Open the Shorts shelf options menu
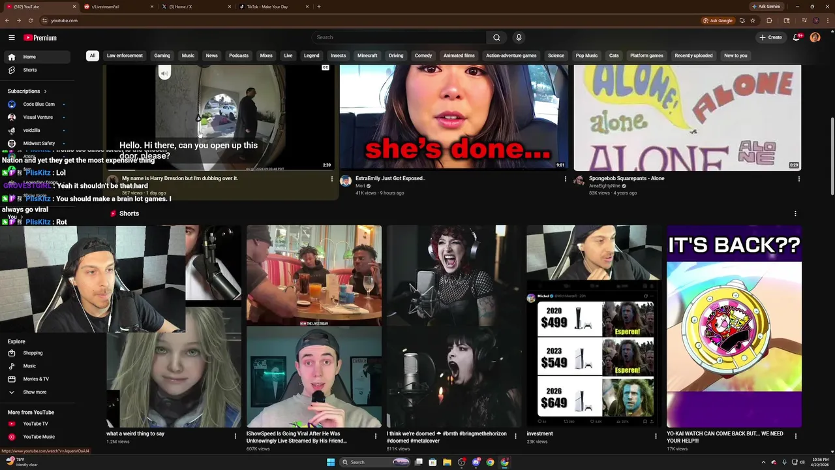Screen dimensions: 835x470 [795, 213]
